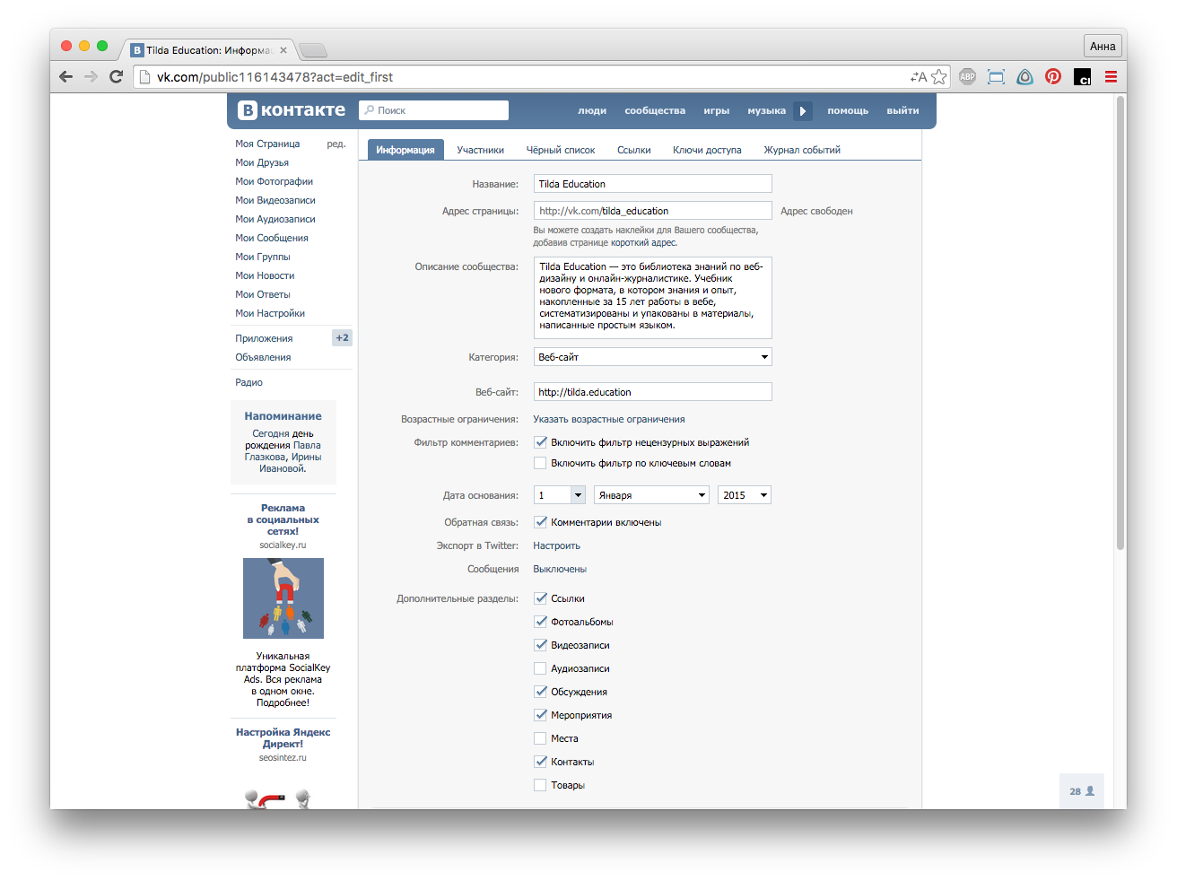Open the Категория dropdown showing Веб-сайт

pyautogui.click(x=652, y=357)
